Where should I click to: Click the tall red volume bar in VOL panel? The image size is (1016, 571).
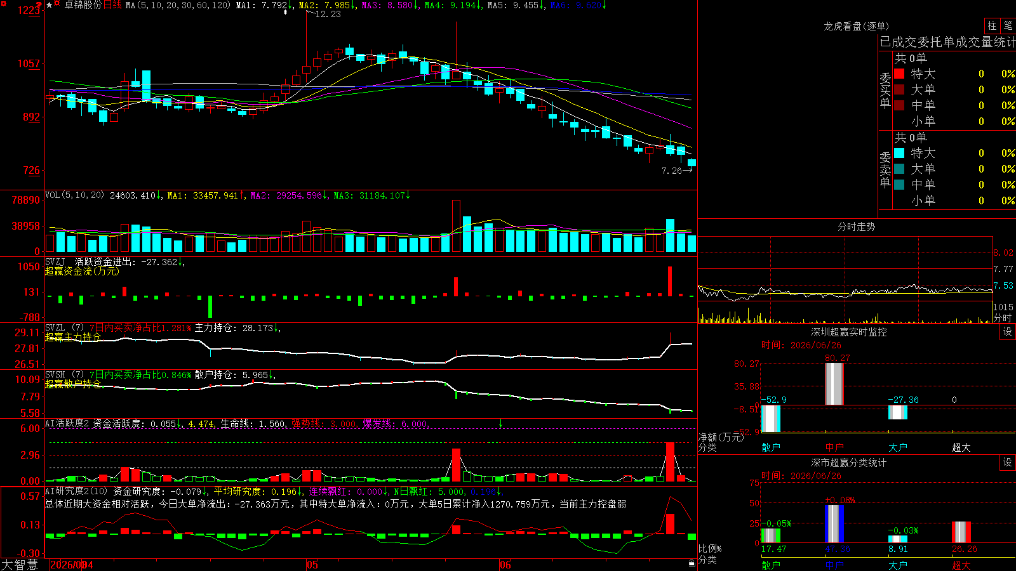point(456,226)
